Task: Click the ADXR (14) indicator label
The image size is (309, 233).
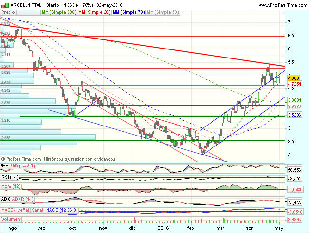Action: click(23, 199)
